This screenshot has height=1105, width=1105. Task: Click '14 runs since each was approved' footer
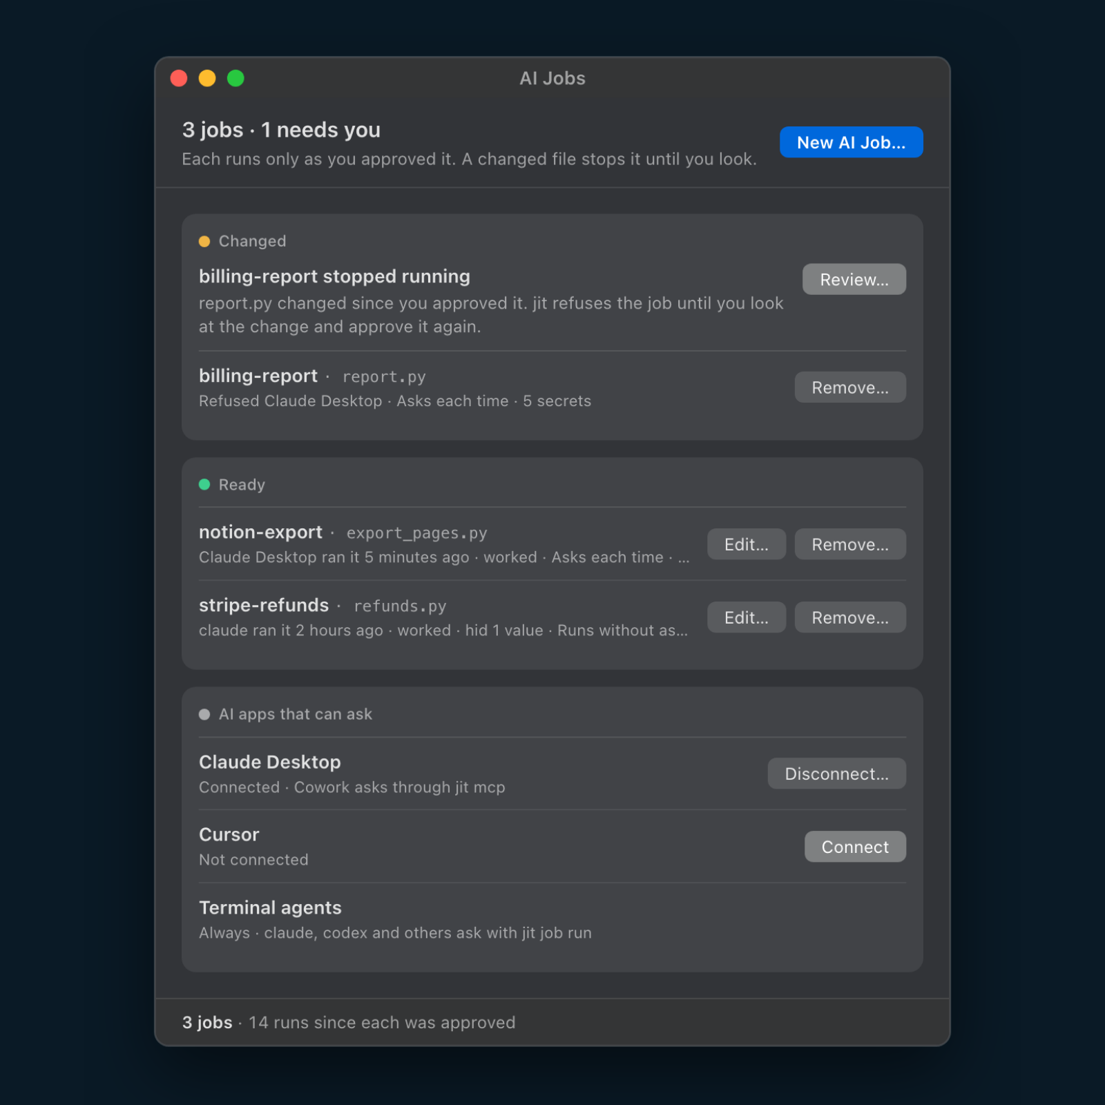click(382, 1023)
